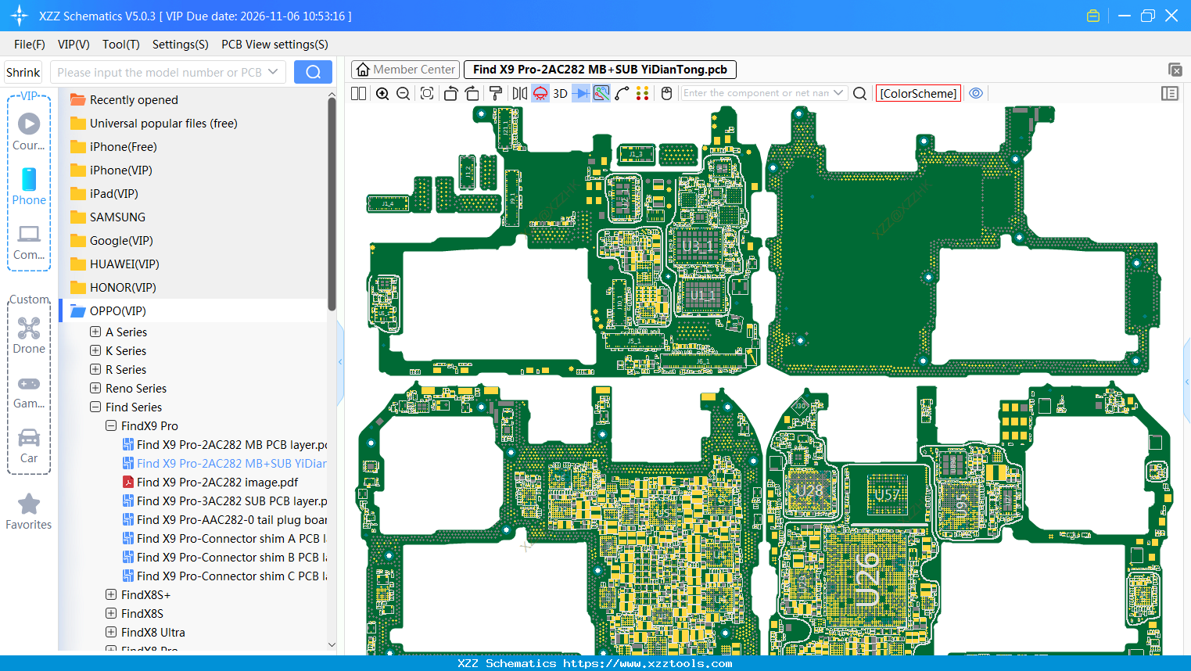
Task: Open the brush/paint tool on the toolbar
Action: tap(496, 93)
